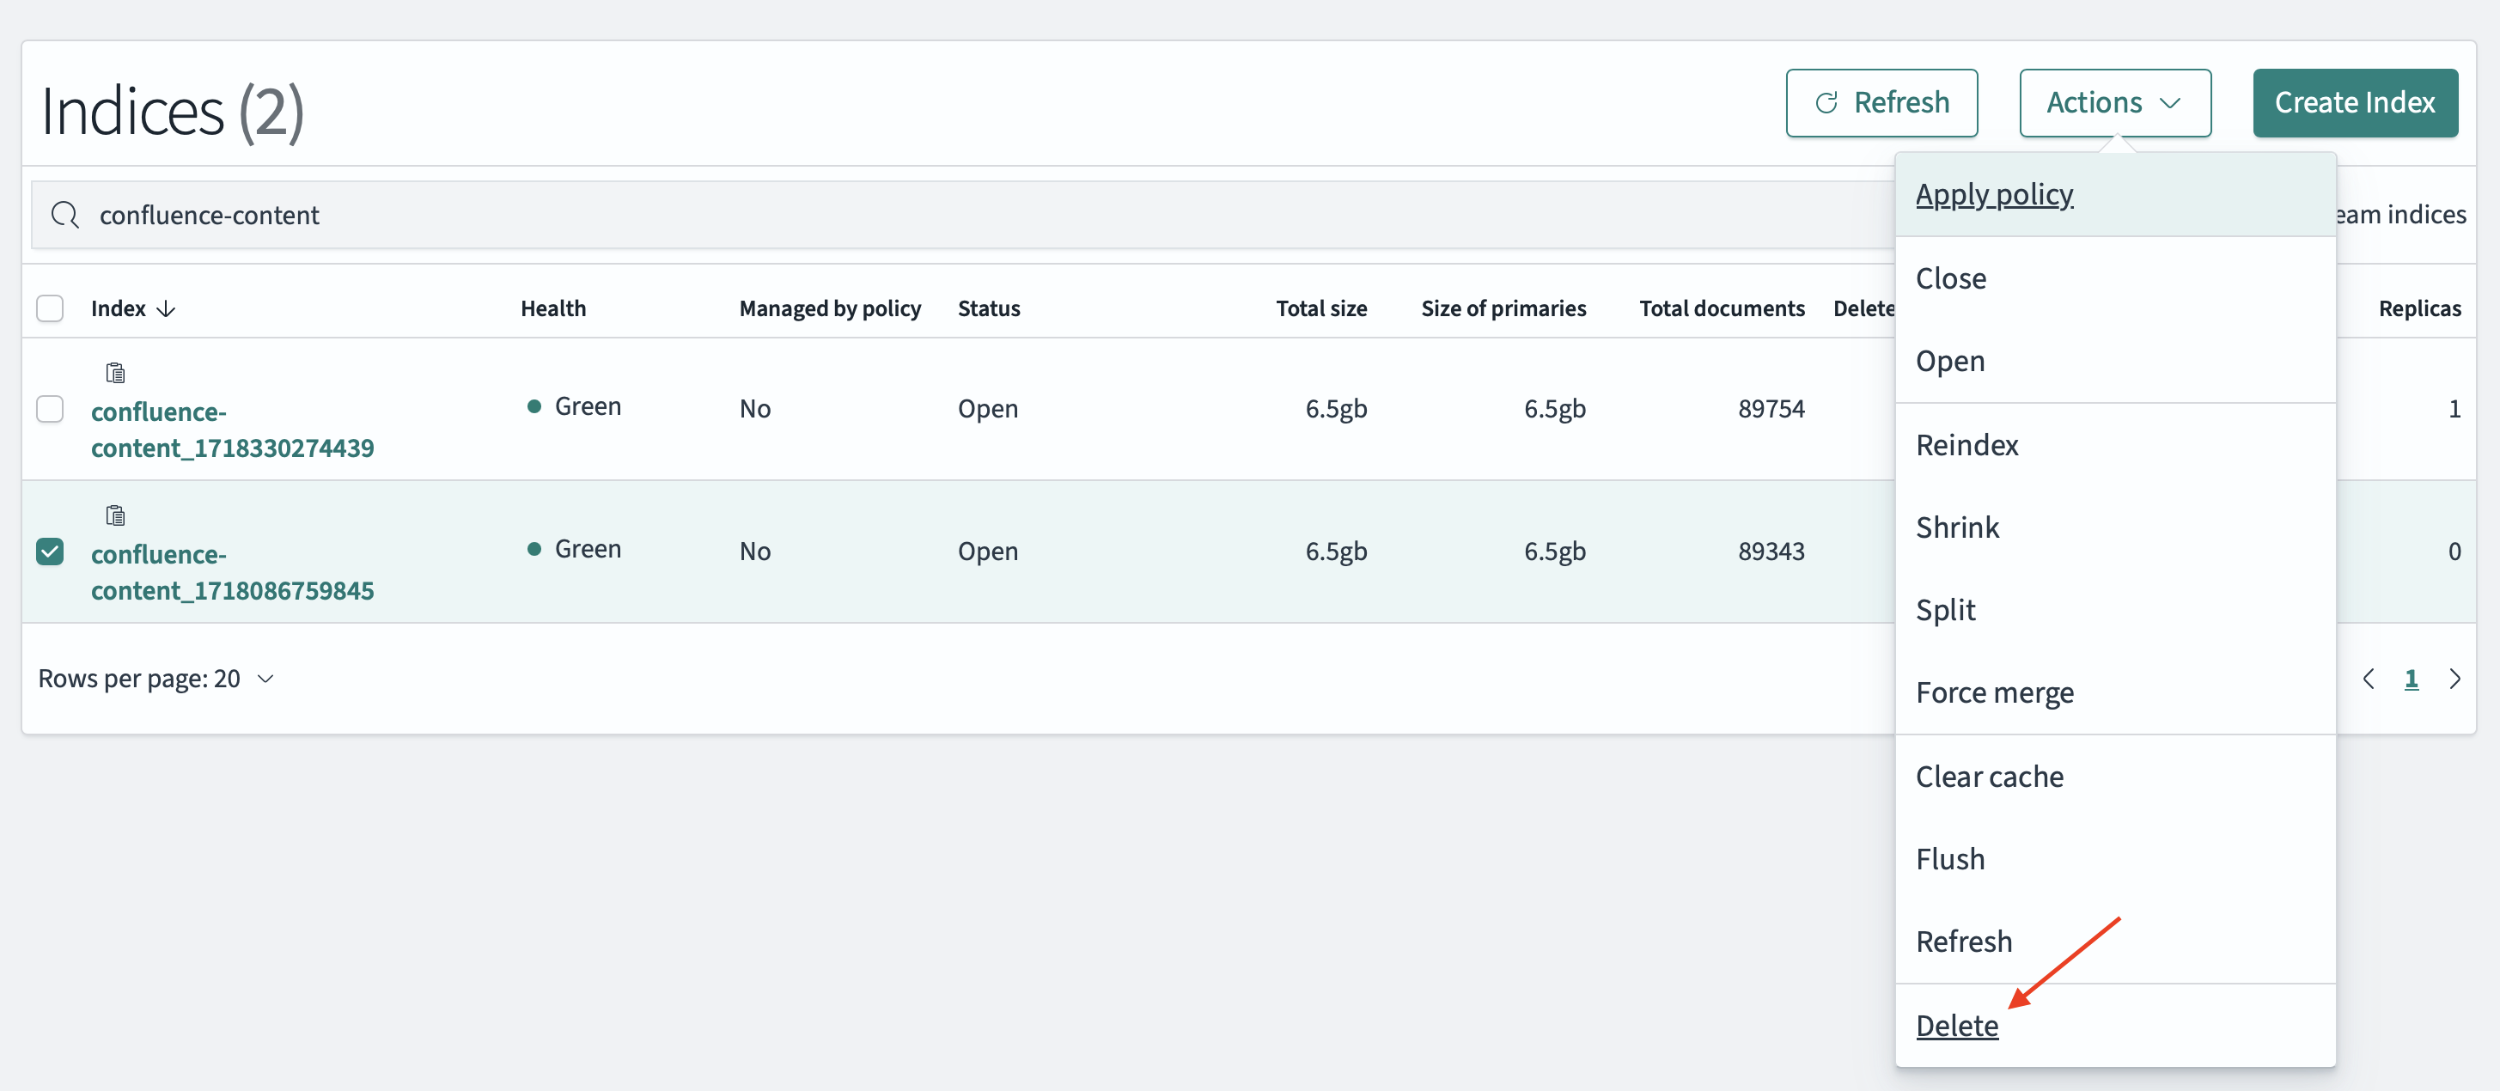Select Delete from Actions menu
Image resolution: width=2500 pixels, height=1091 pixels.
(x=1956, y=1025)
